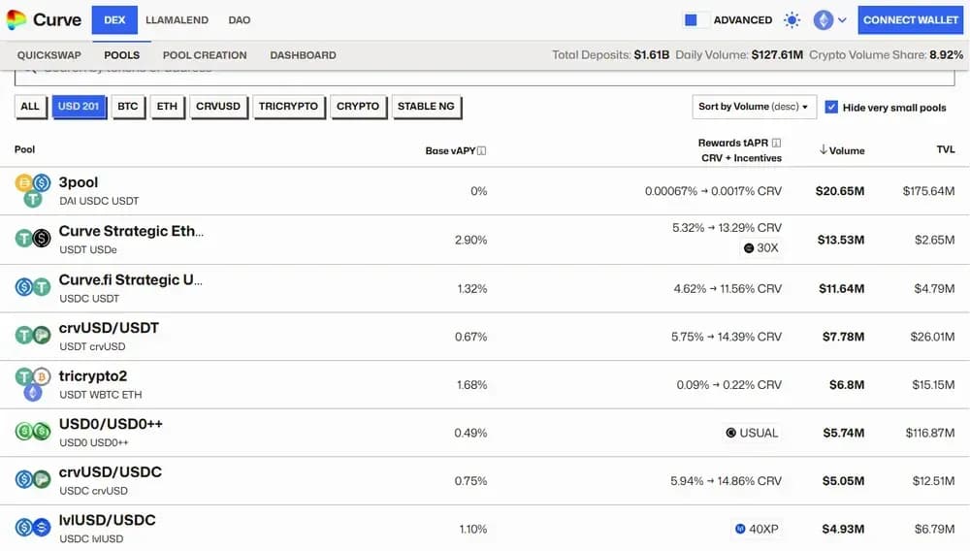Click the USD0/USD0++ token icons
Image resolution: width=970 pixels, height=551 pixels.
point(33,431)
